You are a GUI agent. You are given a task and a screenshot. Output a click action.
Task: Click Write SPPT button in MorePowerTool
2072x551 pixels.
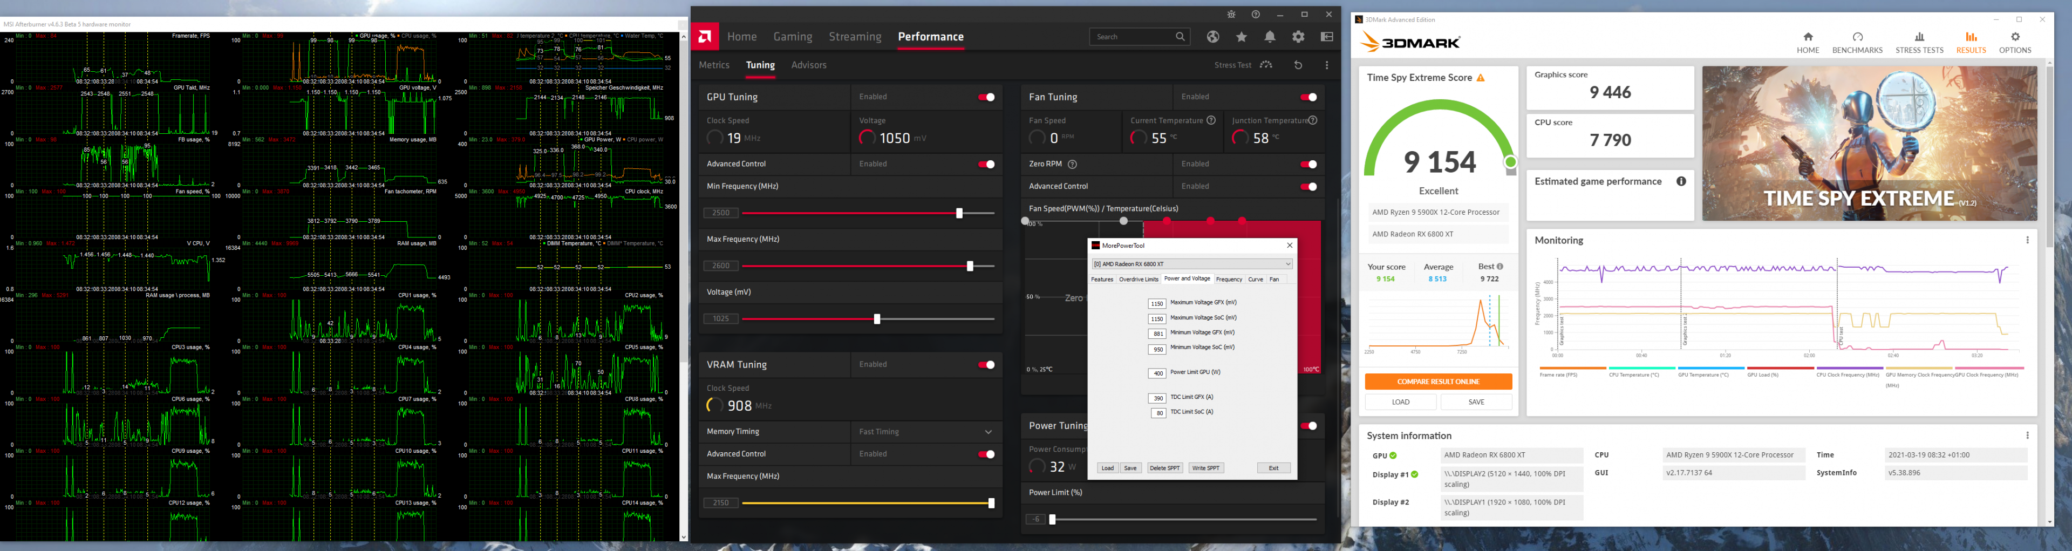1206,468
